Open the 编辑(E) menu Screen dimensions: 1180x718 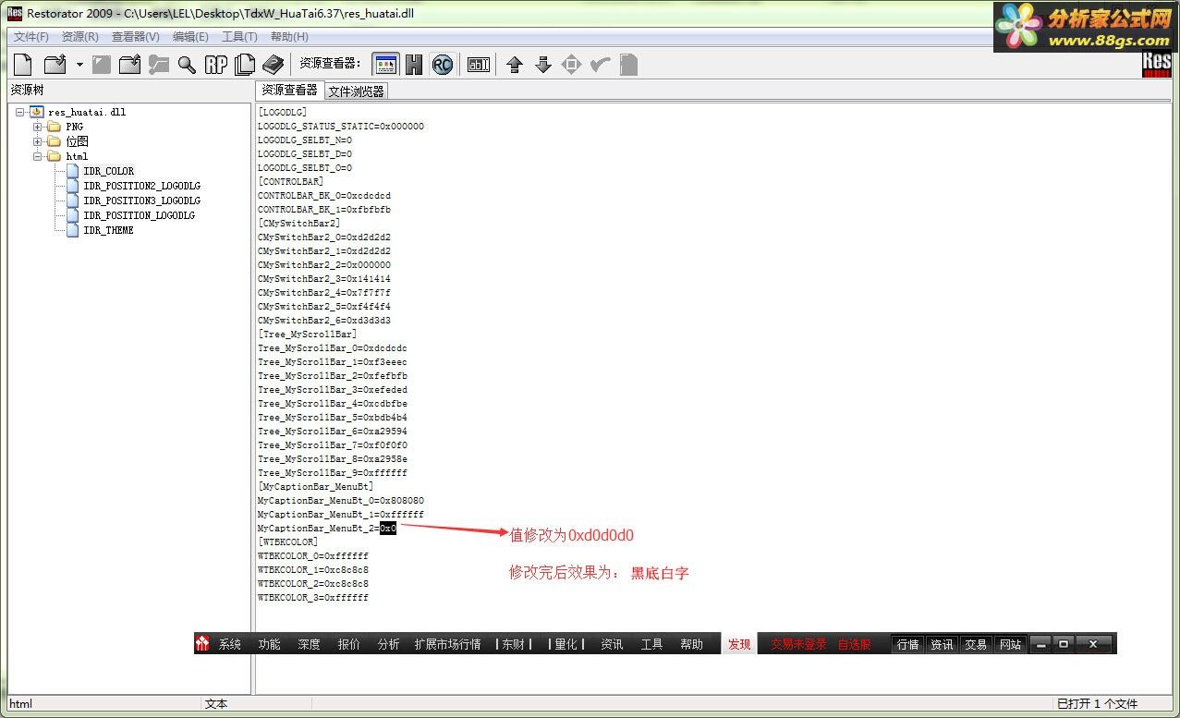pyautogui.click(x=190, y=37)
